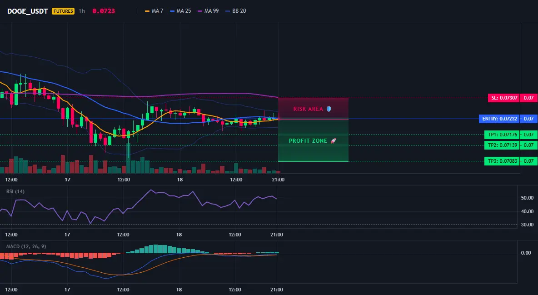Toggle the MA 25 legend entry
Screen dimensions: 538x295
point(180,11)
